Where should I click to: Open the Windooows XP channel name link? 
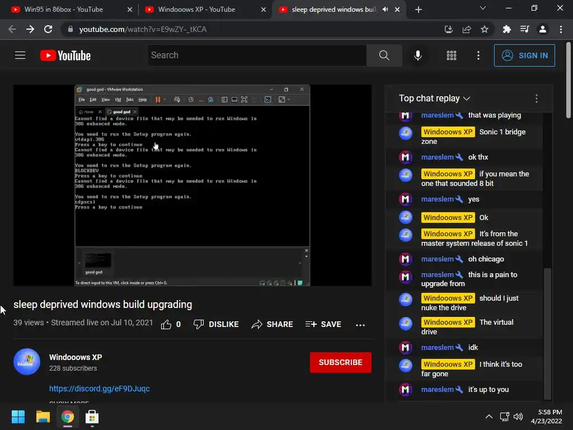(76, 357)
